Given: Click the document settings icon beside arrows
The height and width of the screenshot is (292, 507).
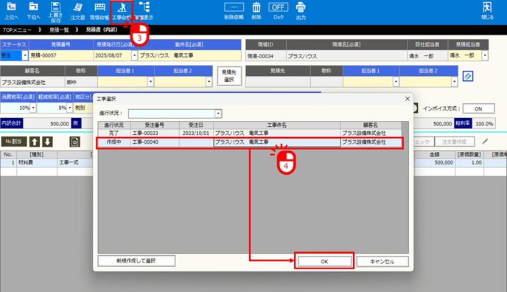Looking at the screenshot, I should [x=74, y=142].
